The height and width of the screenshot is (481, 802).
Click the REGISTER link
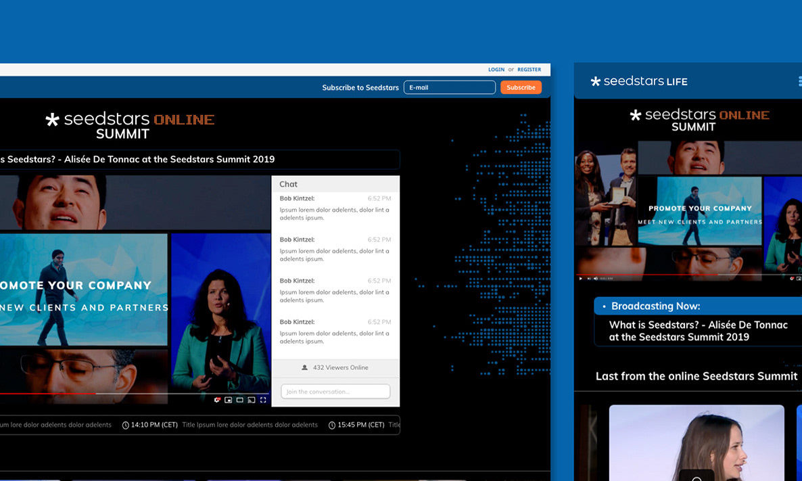pos(529,70)
